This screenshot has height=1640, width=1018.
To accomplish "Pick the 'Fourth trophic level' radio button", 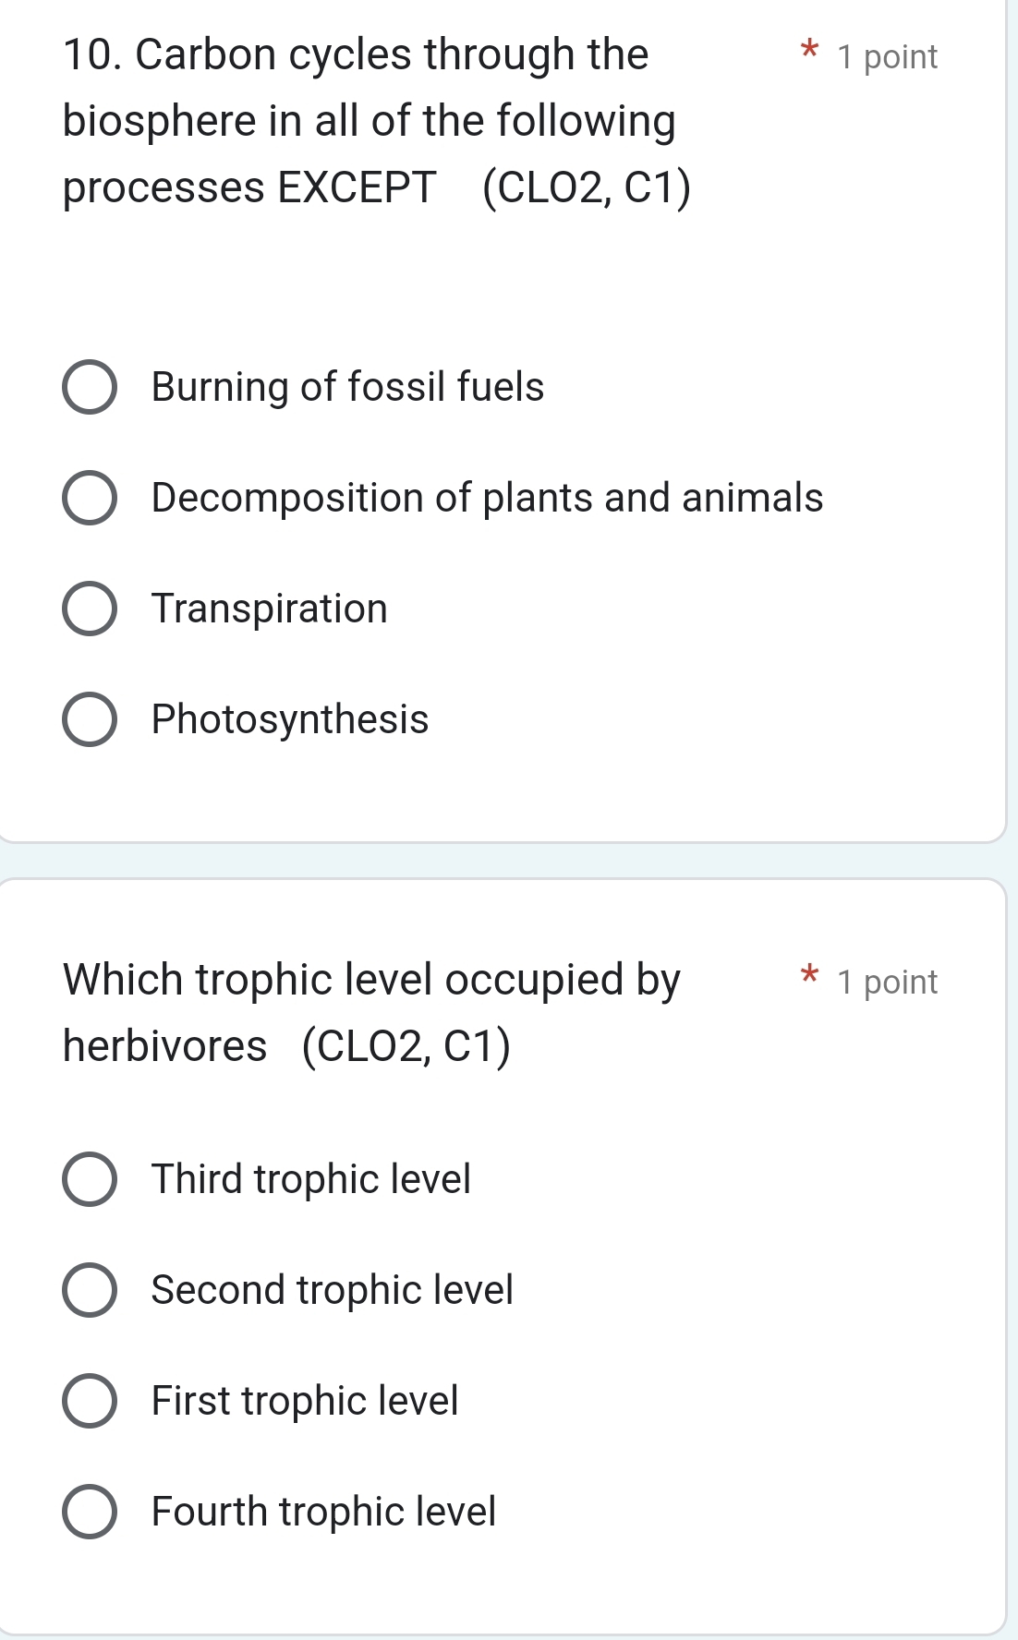I will [90, 1512].
